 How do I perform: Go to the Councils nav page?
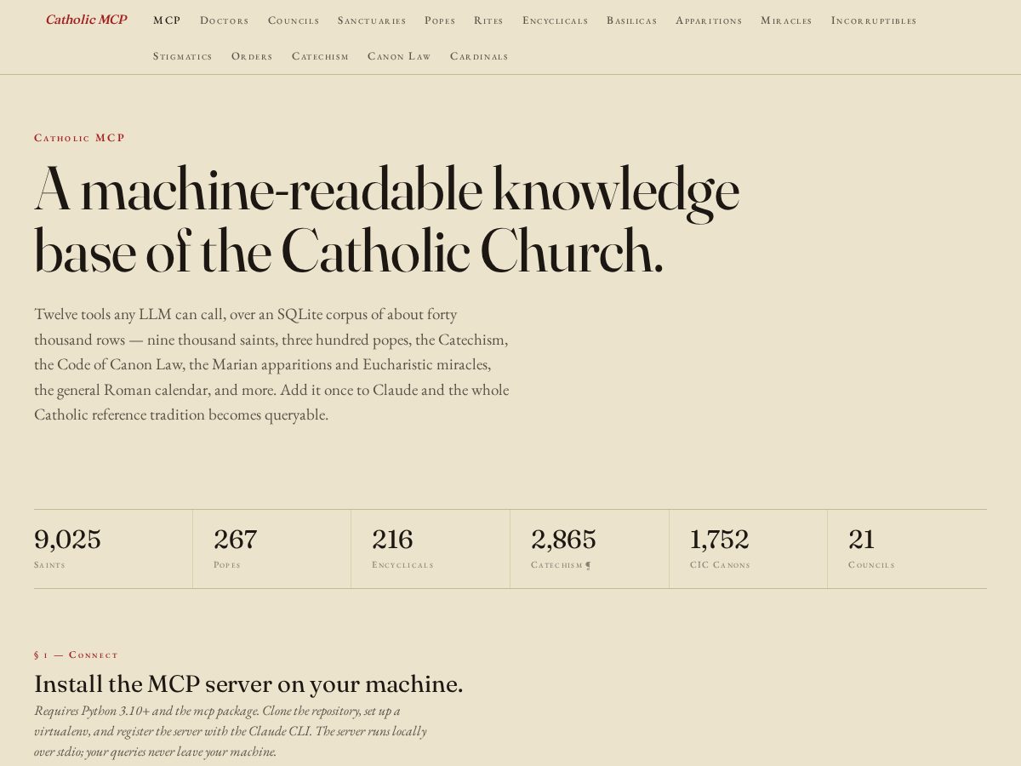[x=294, y=20]
